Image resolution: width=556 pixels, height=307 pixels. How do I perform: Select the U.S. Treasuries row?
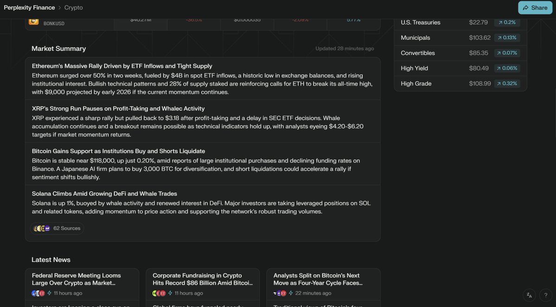[x=460, y=22]
